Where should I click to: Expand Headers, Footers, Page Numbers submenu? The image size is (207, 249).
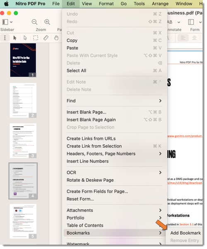114,154
